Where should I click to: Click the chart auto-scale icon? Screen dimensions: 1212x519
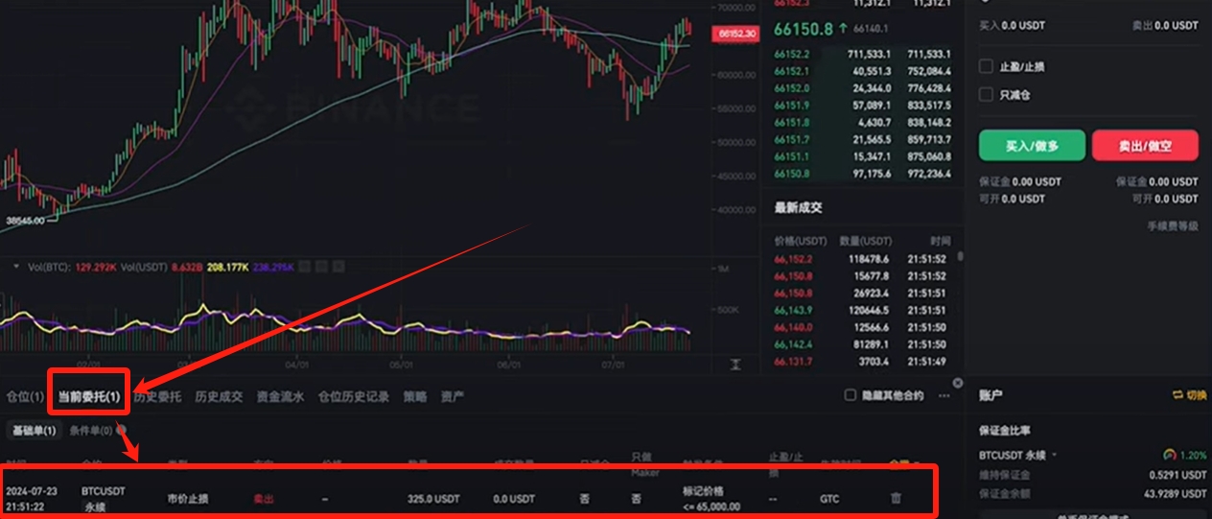click(735, 365)
